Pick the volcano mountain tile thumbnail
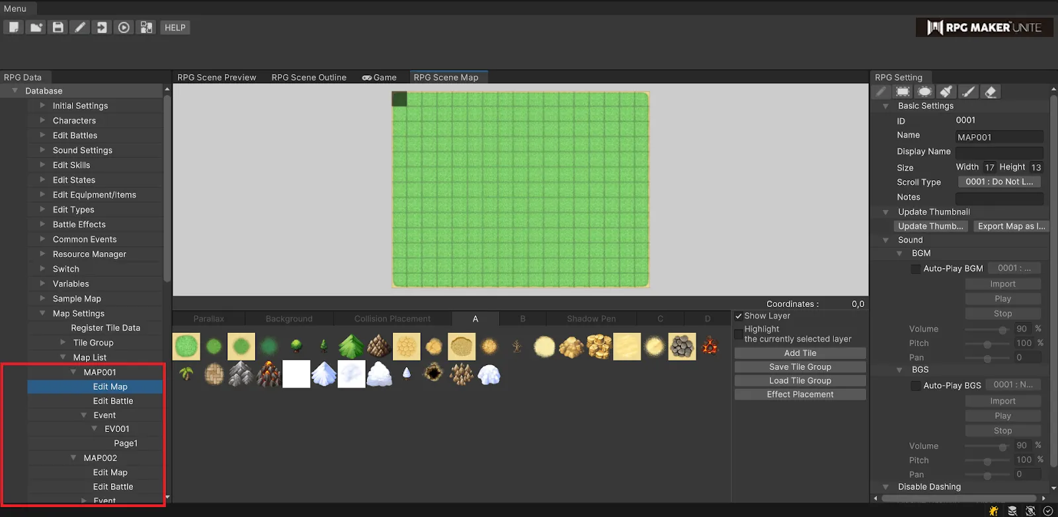The height and width of the screenshot is (517, 1058). click(268, 374)
